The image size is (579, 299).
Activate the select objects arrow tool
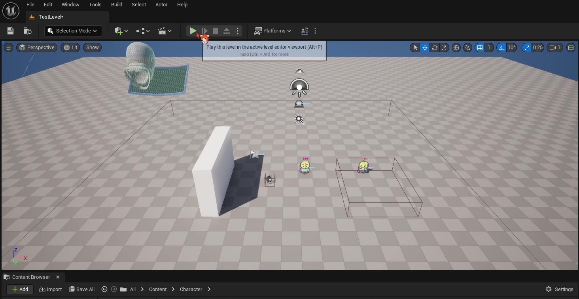[x=415, y=48]
